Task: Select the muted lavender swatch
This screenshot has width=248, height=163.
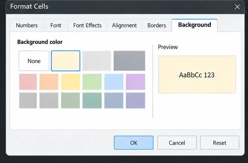Action: tap(135, 100)
